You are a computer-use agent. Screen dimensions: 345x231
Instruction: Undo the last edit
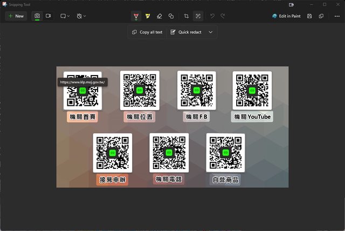212,16
